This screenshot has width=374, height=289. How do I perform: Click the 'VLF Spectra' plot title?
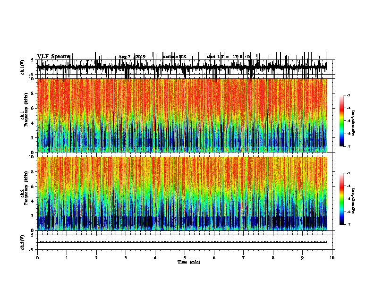coord(54,57)
